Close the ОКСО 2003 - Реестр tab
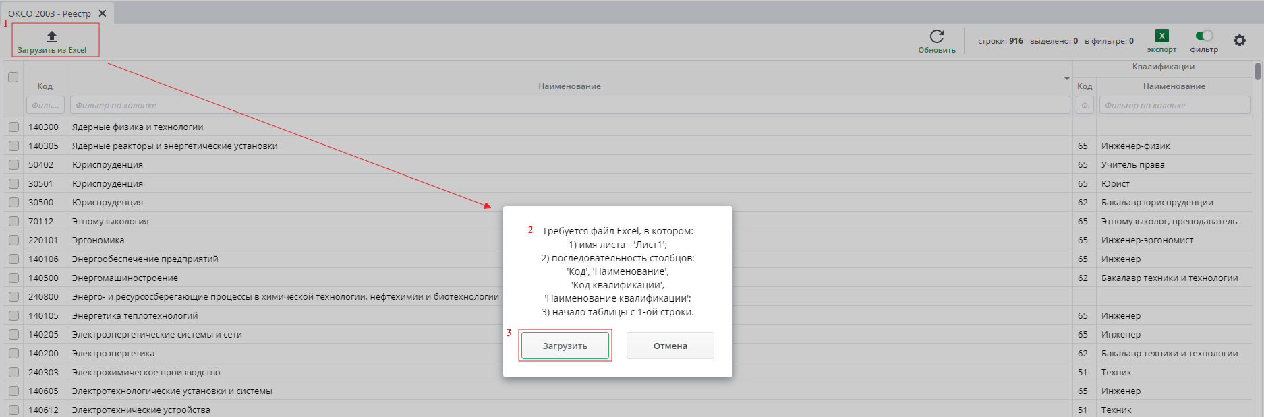This screenshot has height=417, width=1264. 103,13
